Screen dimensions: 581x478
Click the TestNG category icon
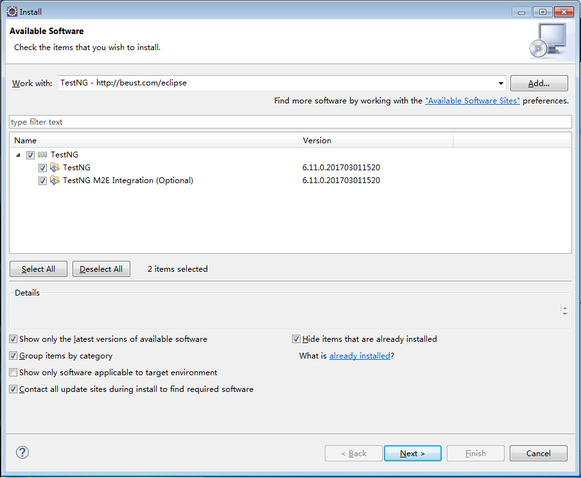tap(42, 155)
